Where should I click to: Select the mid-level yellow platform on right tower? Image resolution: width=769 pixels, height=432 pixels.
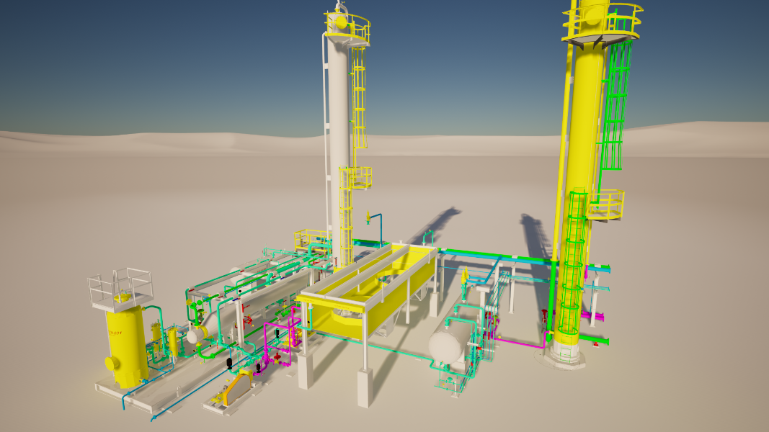click(x=605, y=204)
